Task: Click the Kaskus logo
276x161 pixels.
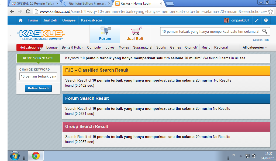Action: click(41, 35)
